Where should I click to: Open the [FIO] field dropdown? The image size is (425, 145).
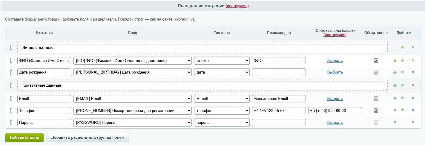pos(133,60)
